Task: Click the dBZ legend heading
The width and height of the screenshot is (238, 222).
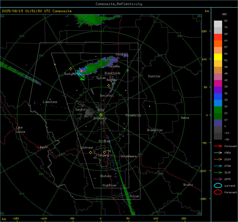Action: 224,14
